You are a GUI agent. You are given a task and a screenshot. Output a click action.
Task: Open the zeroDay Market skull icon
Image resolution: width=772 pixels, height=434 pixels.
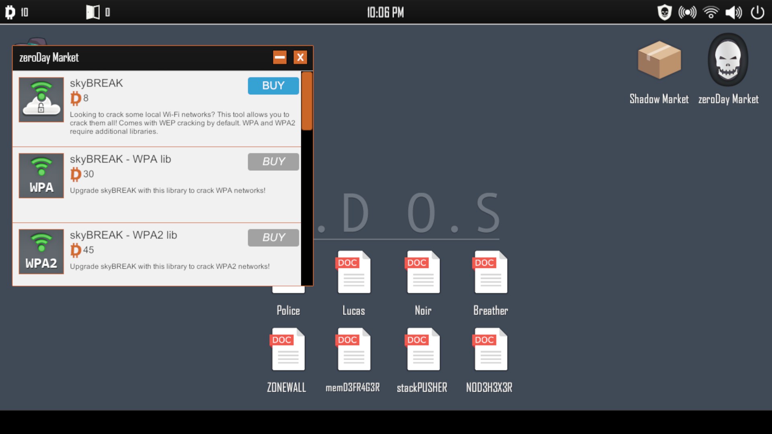tap(728, 60)
